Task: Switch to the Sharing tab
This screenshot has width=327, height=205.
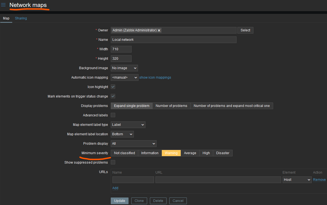Action: (21, 18)
